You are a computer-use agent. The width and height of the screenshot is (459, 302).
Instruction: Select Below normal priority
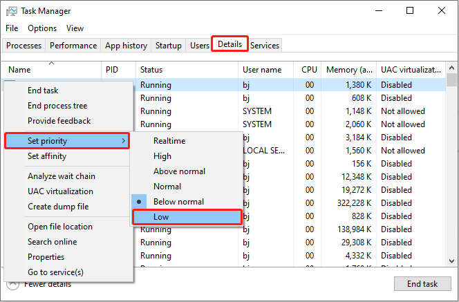(x=187, y=202)
